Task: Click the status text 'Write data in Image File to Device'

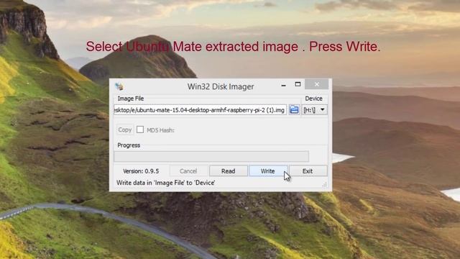Action: click(166, 183)
